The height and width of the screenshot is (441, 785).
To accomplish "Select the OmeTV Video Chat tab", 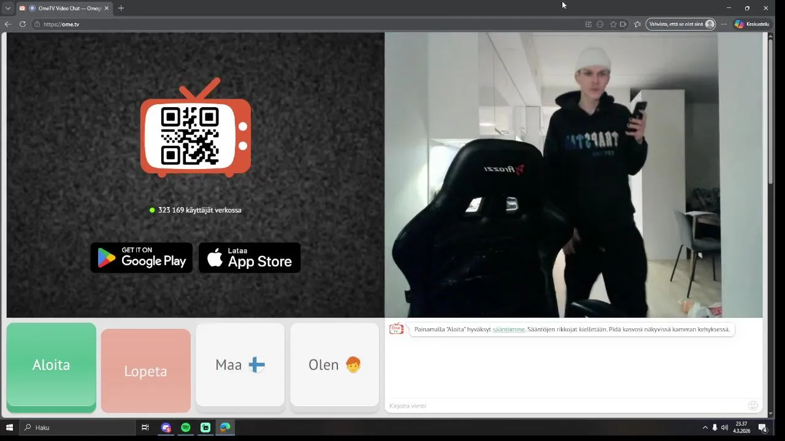I will [x=64, y=8].
